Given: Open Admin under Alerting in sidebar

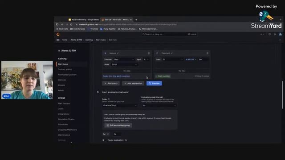Looking at the screenshot, I should [61, 90].
